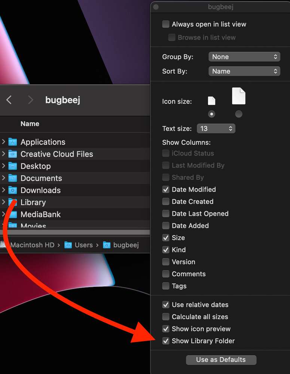Click the large document icon size preview
This screenshot has height=374, width=290.
point(239,96)
